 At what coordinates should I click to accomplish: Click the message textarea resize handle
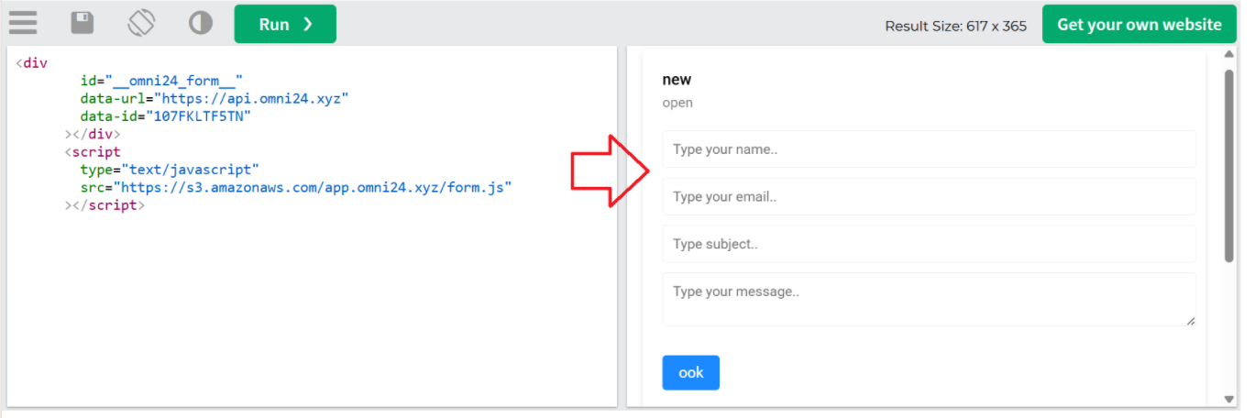click(x=1190, y=320)
